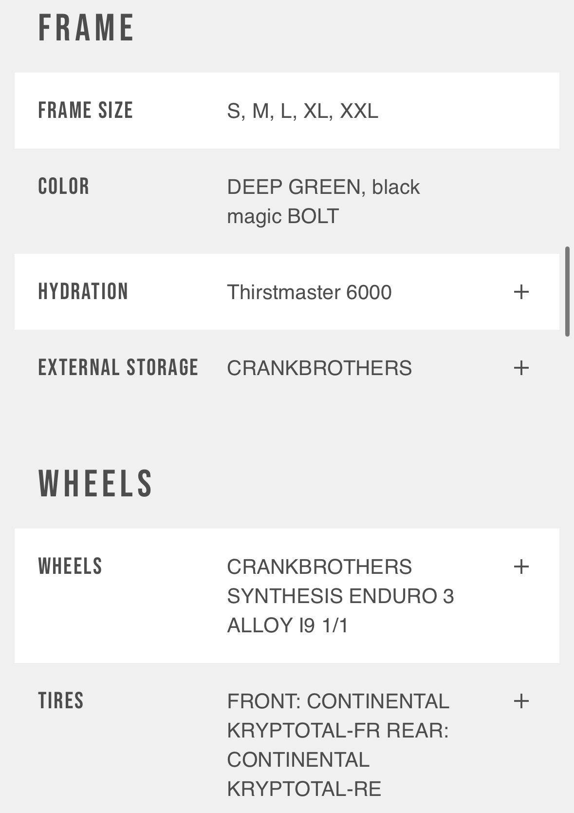Click the CRANKBROTHERS external storage value
The height and width of the screenshot is (813, 574).
[319, 368]
